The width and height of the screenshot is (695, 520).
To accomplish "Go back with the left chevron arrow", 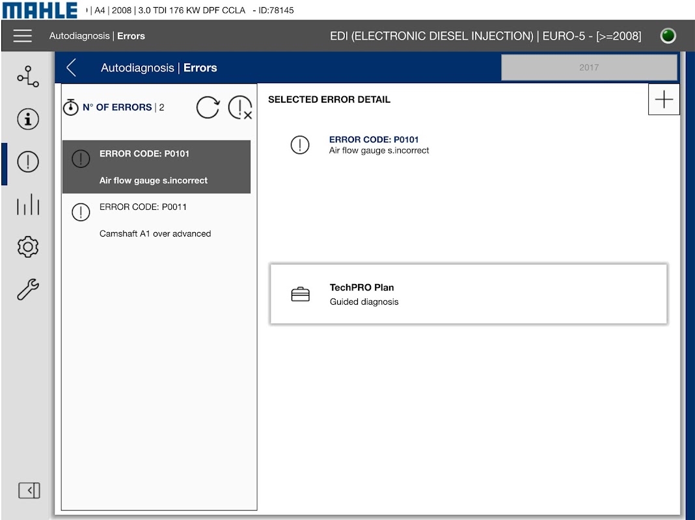I will [72, 68].
